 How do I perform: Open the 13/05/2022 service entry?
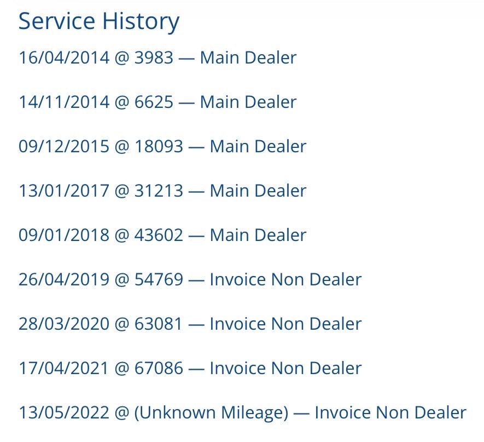(x=242, y=412)
